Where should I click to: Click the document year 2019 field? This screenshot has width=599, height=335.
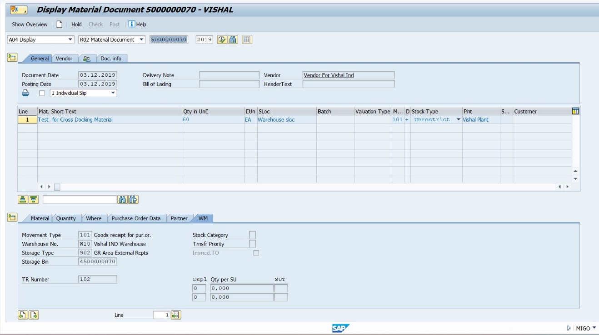tap(205, 39)
